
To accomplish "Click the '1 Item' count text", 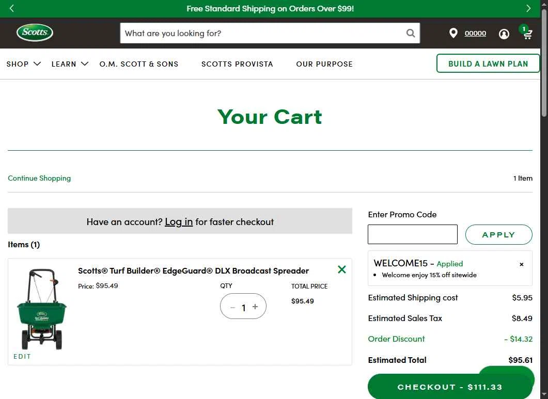I will (523, 178).
